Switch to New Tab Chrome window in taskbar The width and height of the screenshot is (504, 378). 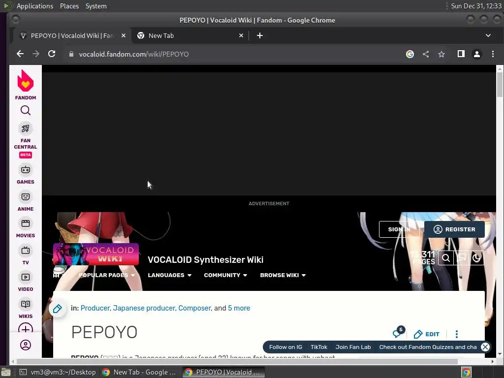coord(139,372)
